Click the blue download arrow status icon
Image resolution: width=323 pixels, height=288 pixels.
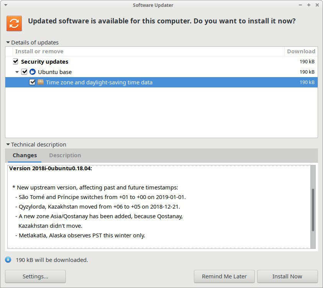tap(8, 260)
